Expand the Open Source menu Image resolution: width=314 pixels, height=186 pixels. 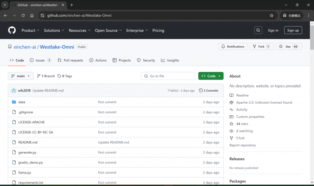click(x=108, y=31)
